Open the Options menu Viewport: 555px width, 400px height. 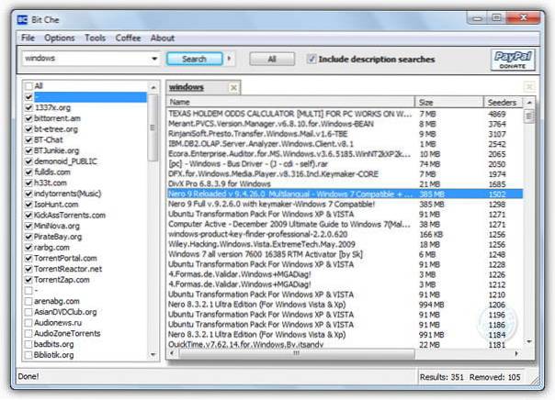click(x=60, y=38)
